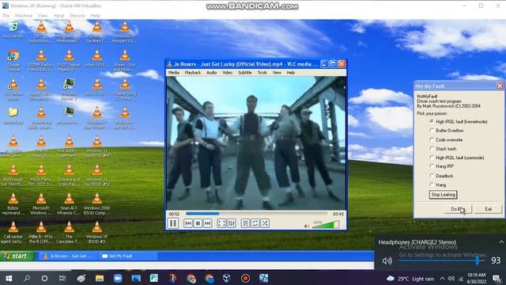Toggle VLC fullscreen mode
Screen dimensions: 506x285
[221, 223]
